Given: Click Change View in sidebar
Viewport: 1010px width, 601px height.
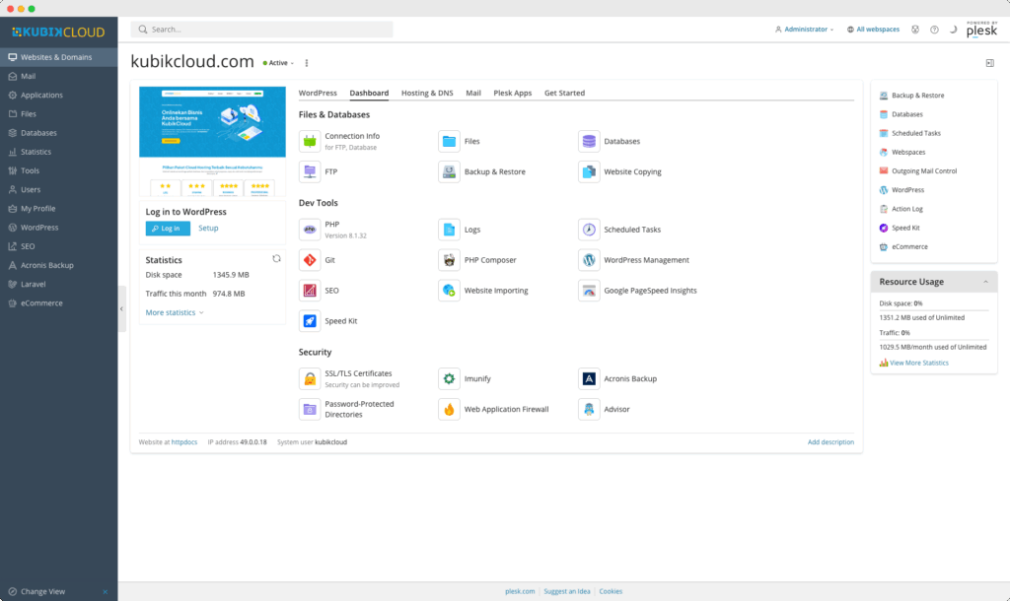Looking at the screenshot, I should [x=42, y=592].
